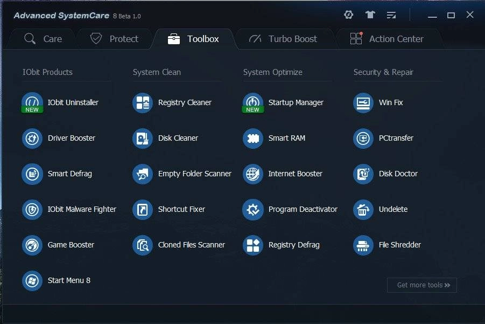Launch the Disk Cleaner icon
Image resolution: width=485 pixels, height=324 pixels.
[143, 139]
